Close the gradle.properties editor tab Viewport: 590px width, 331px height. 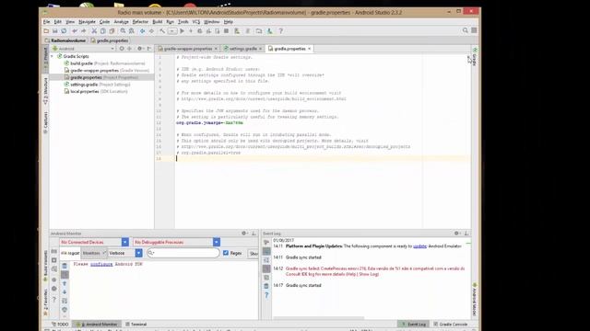310,49
